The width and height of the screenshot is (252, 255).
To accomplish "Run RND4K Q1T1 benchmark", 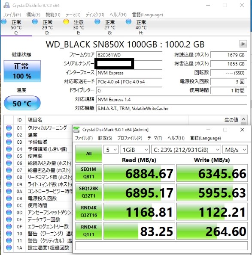I will click(x=88, y=231).
